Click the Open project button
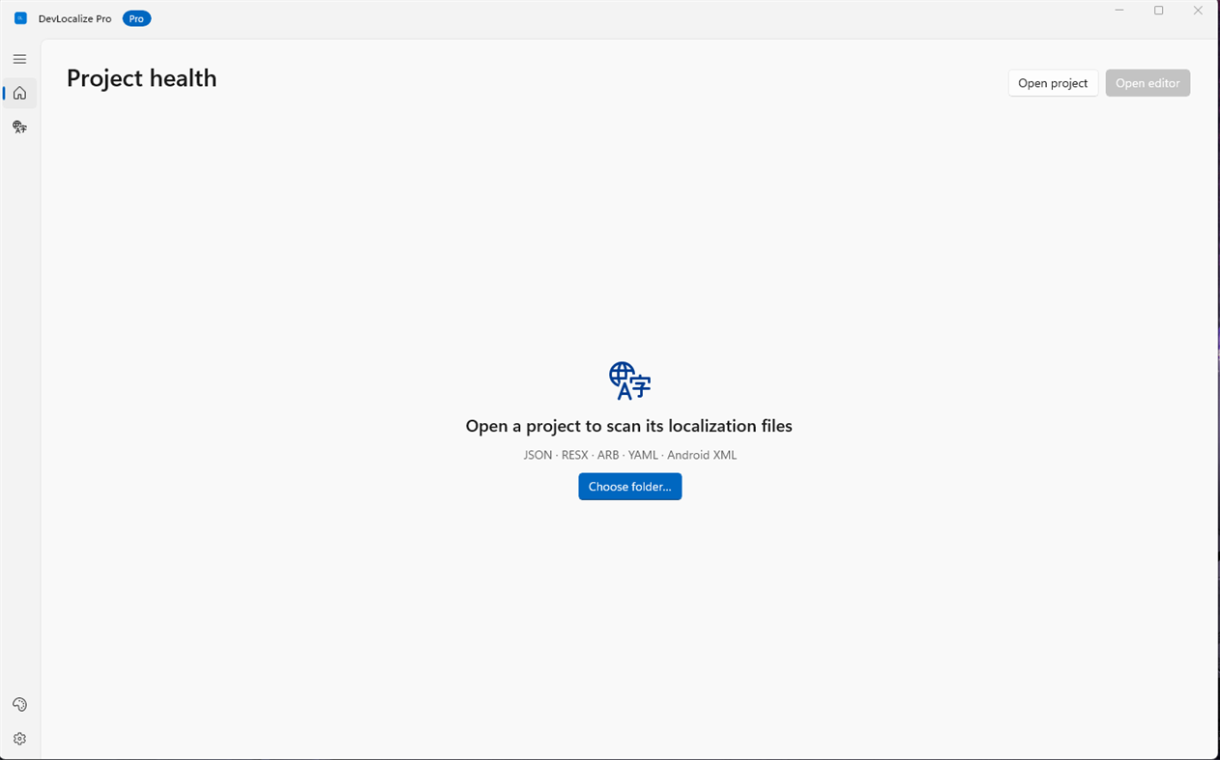1220x760 pixels. [1053, 83]
